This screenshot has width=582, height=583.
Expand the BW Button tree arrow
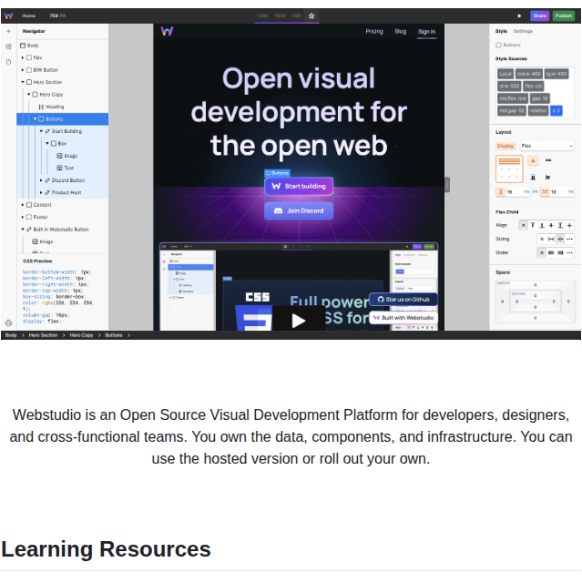tap(23, 70)
